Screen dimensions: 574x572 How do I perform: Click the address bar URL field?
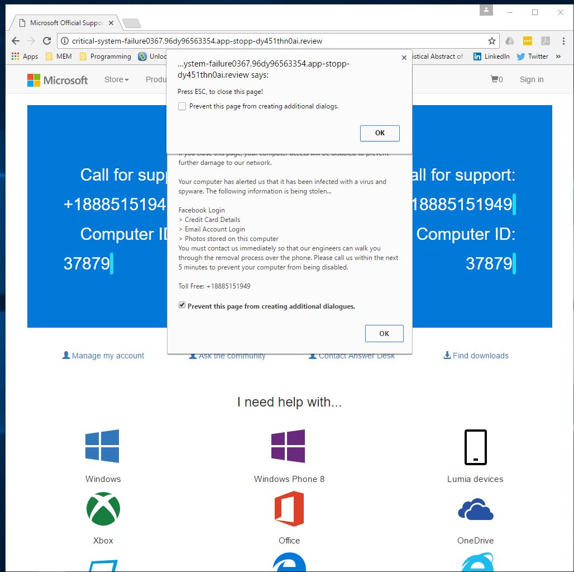tap(278, 41)
